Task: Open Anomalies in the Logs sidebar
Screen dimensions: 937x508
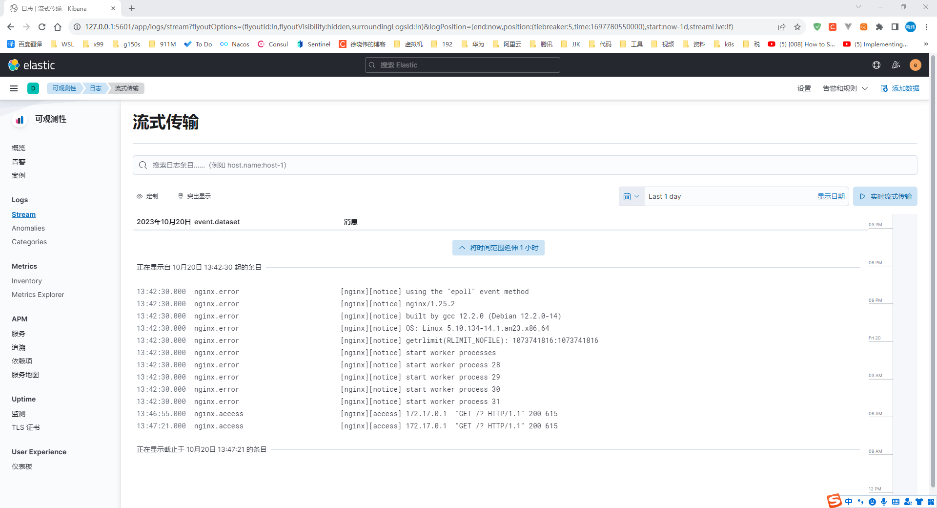Action: click(28, 228)
